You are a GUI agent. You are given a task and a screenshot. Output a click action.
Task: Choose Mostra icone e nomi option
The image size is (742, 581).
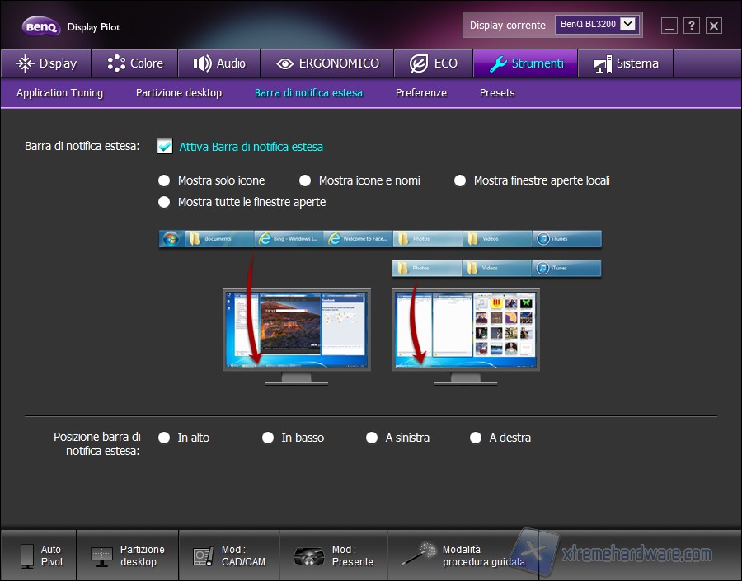[305, 180]
